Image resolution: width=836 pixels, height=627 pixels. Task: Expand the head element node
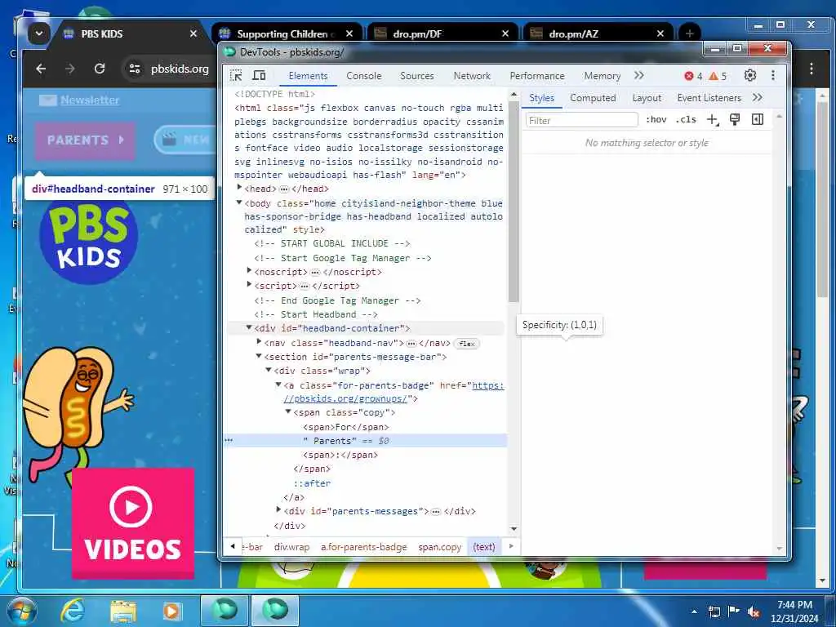coord(239,188)
